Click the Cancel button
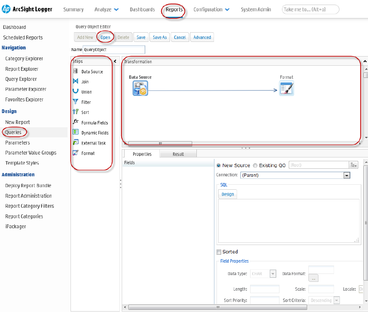Image resolution: width=368 pixels, height=312 pixels. coord(180,37)
